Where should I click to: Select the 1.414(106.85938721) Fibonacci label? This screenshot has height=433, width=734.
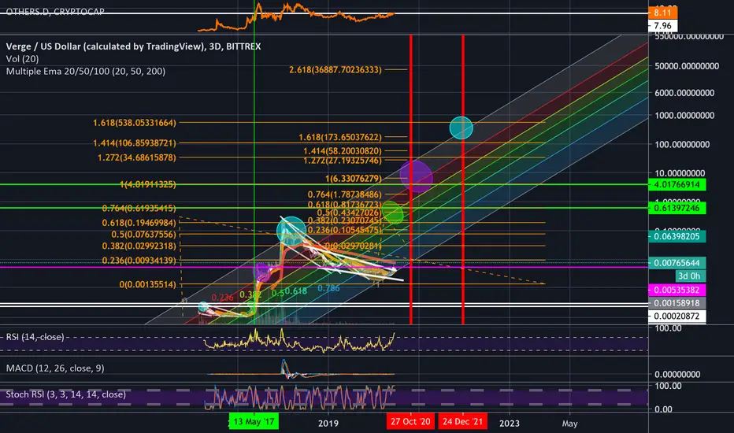(x=135, y=142)
